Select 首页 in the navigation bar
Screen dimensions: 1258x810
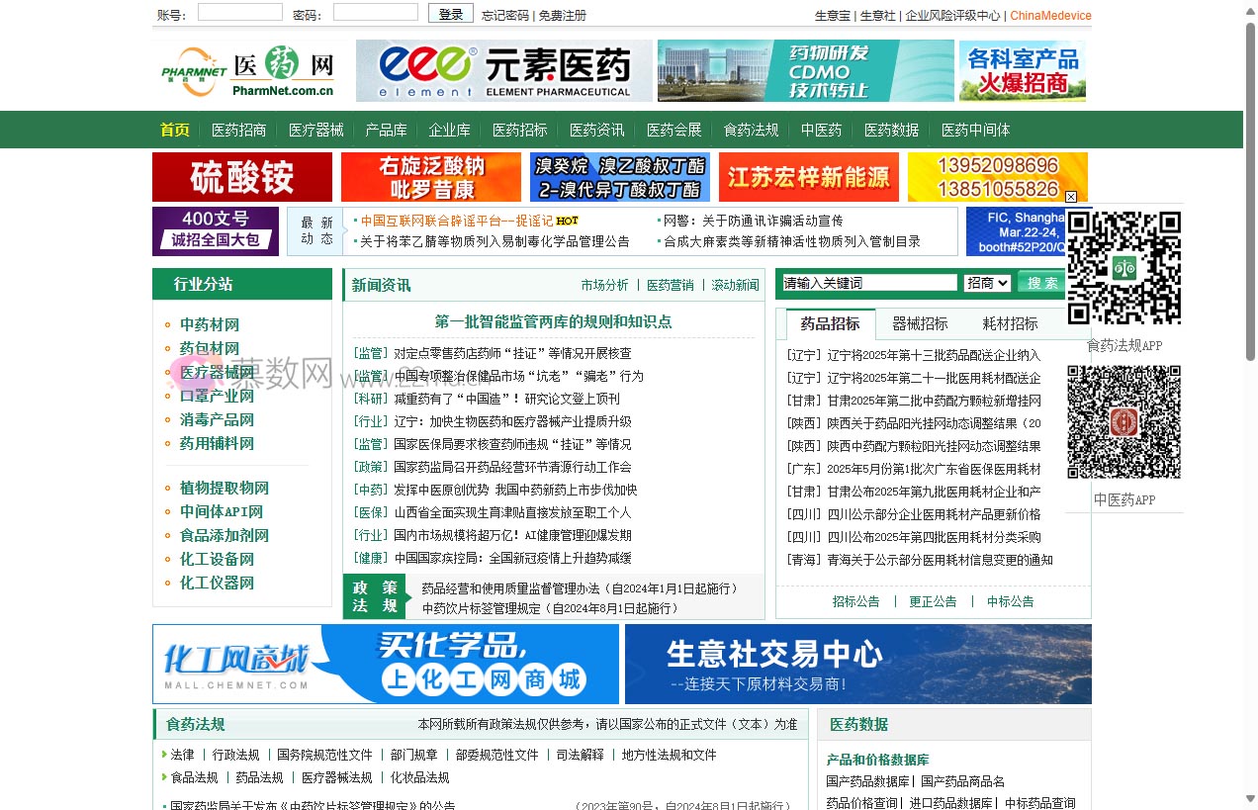(174, 130)
